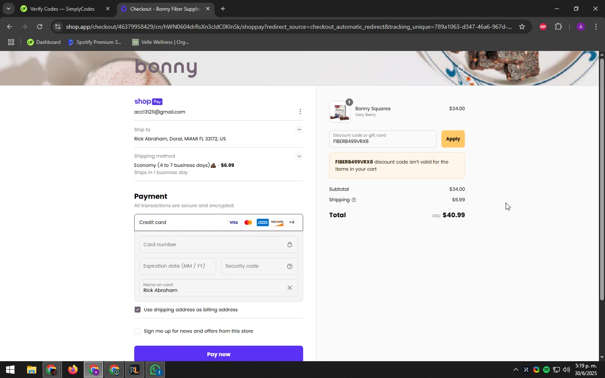The height and width of the screenshot is (378, 605).
Task: Open the Dashboard bookmark
Action: click(44, 42)
